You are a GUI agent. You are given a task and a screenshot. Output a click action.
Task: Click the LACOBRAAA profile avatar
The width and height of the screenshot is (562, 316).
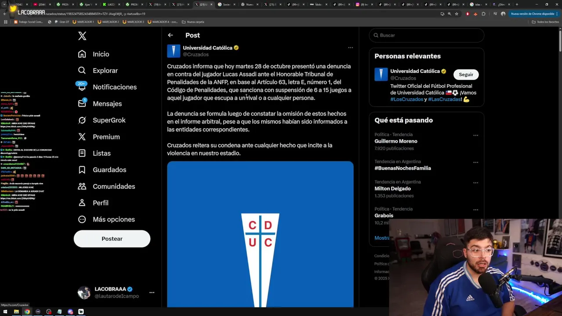84,292
